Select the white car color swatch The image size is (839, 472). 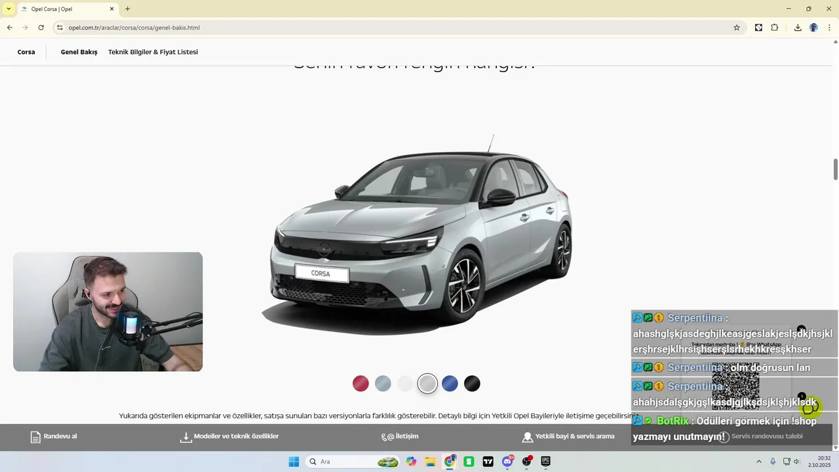tap(405, 383)
